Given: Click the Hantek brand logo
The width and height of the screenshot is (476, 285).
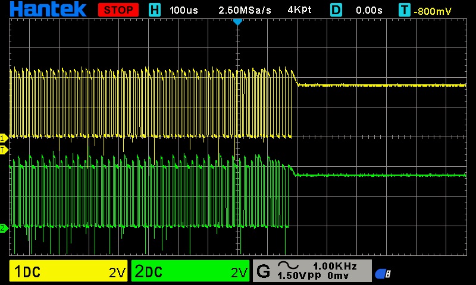Looking at the screenshot, I should click(x=48, y=9).
